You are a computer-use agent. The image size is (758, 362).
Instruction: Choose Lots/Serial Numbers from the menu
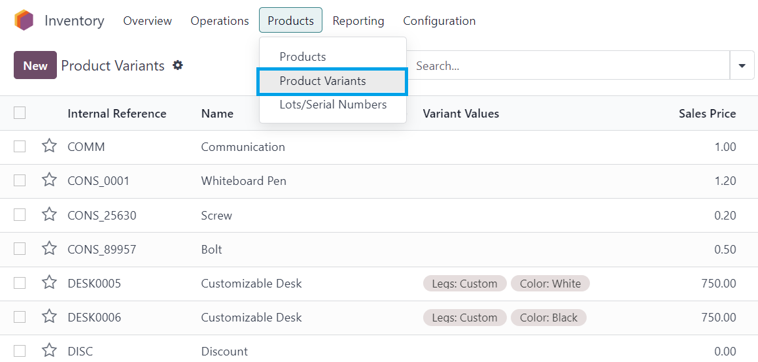333,105
